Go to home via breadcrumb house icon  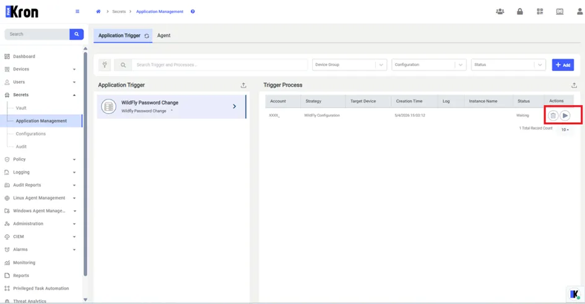coord(98,12)
